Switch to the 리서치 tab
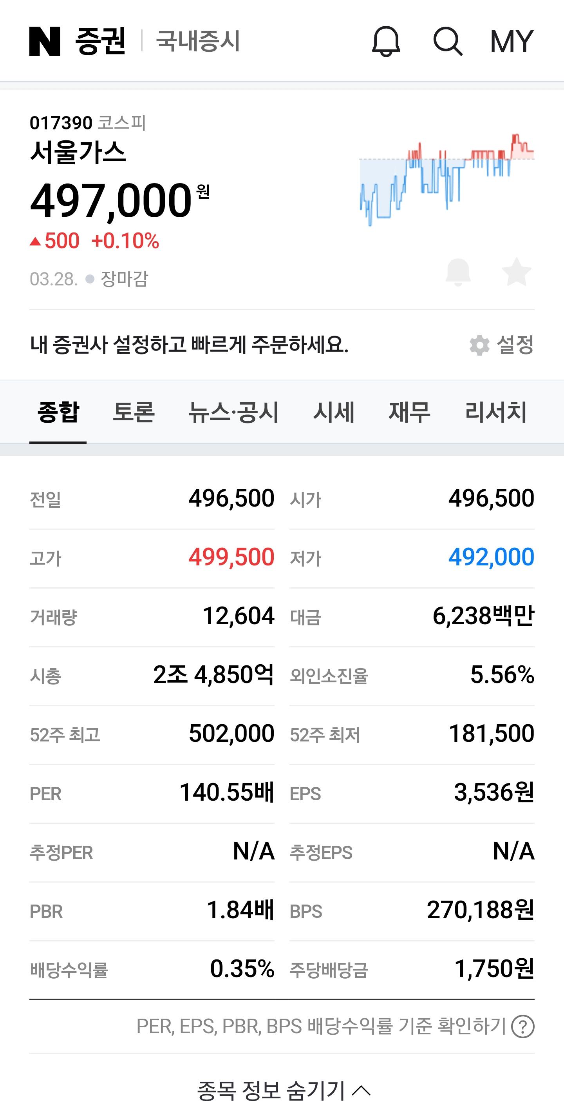564x1101 pixels. pos(495,412)
